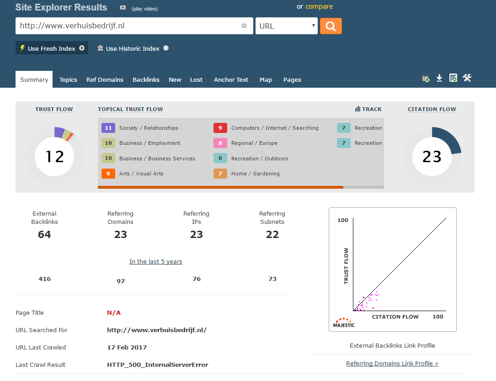Click the play video icon
The width and height of the screenshot is (496, 381).
click(123, 8)
